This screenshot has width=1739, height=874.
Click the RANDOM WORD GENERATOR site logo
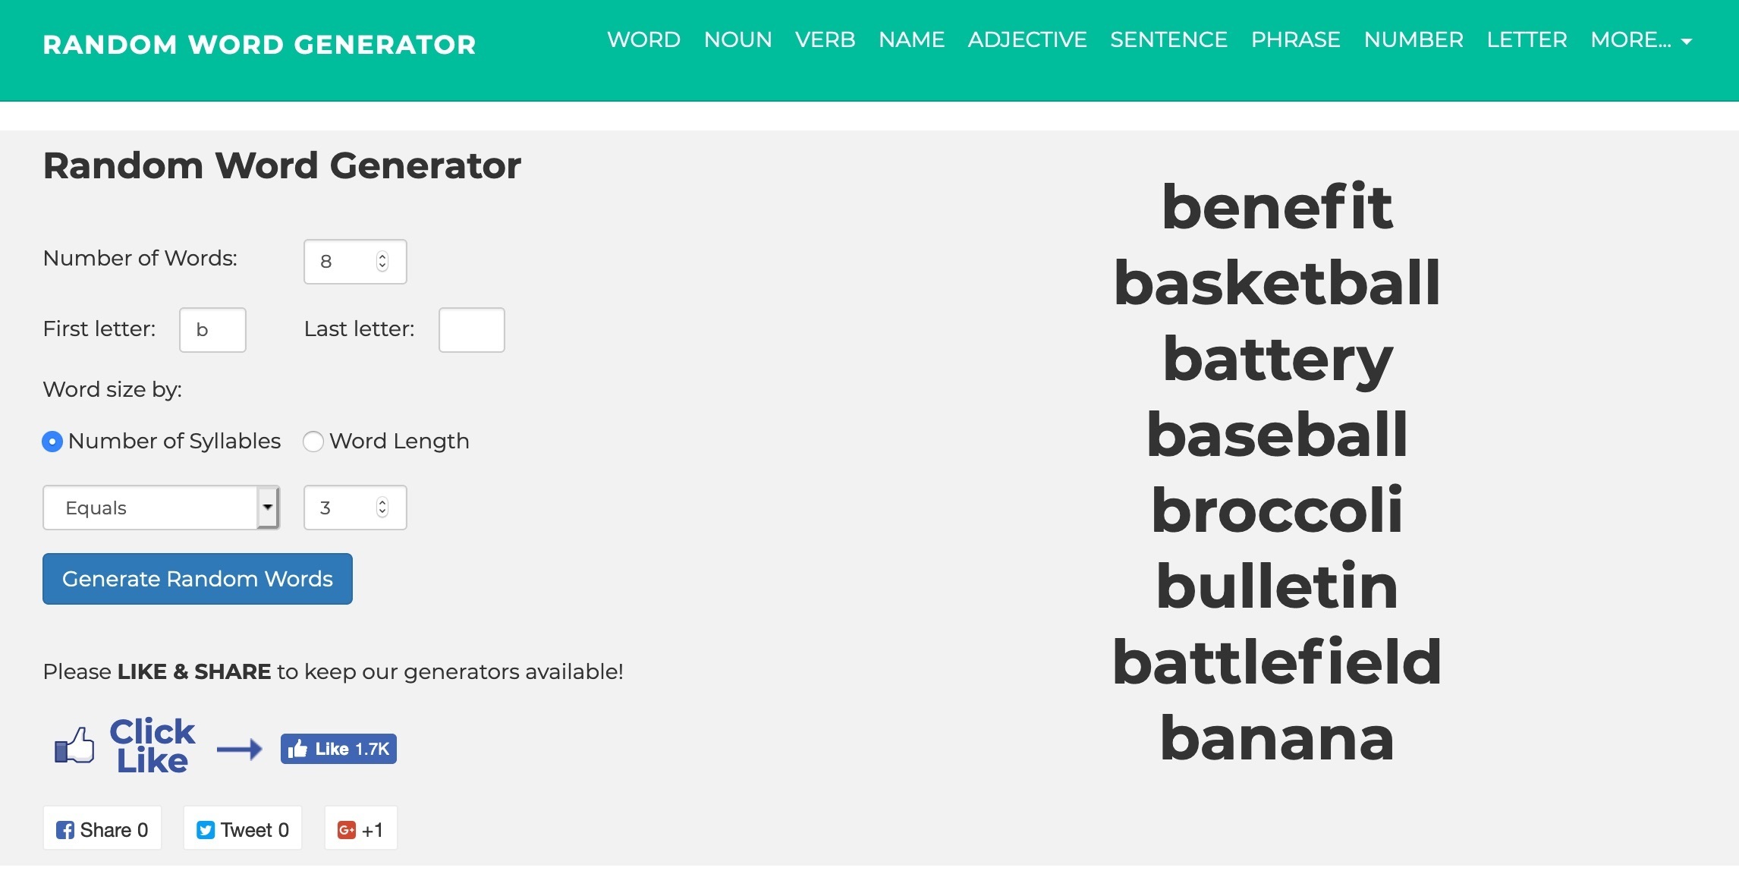click(x=259, y=45)
